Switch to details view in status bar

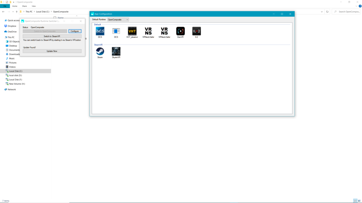click(355, 201)
